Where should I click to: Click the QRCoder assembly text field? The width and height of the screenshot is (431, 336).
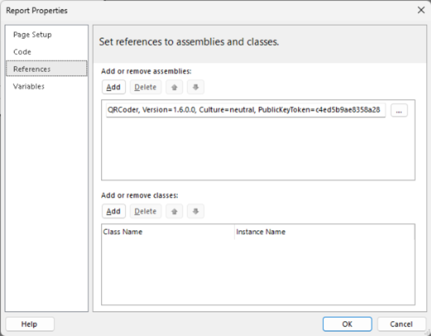[x=245, y=109]
